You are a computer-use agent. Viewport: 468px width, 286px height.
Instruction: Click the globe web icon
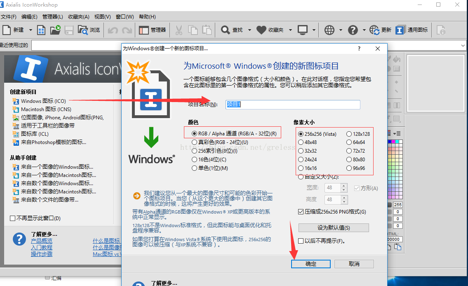point(329,30)
